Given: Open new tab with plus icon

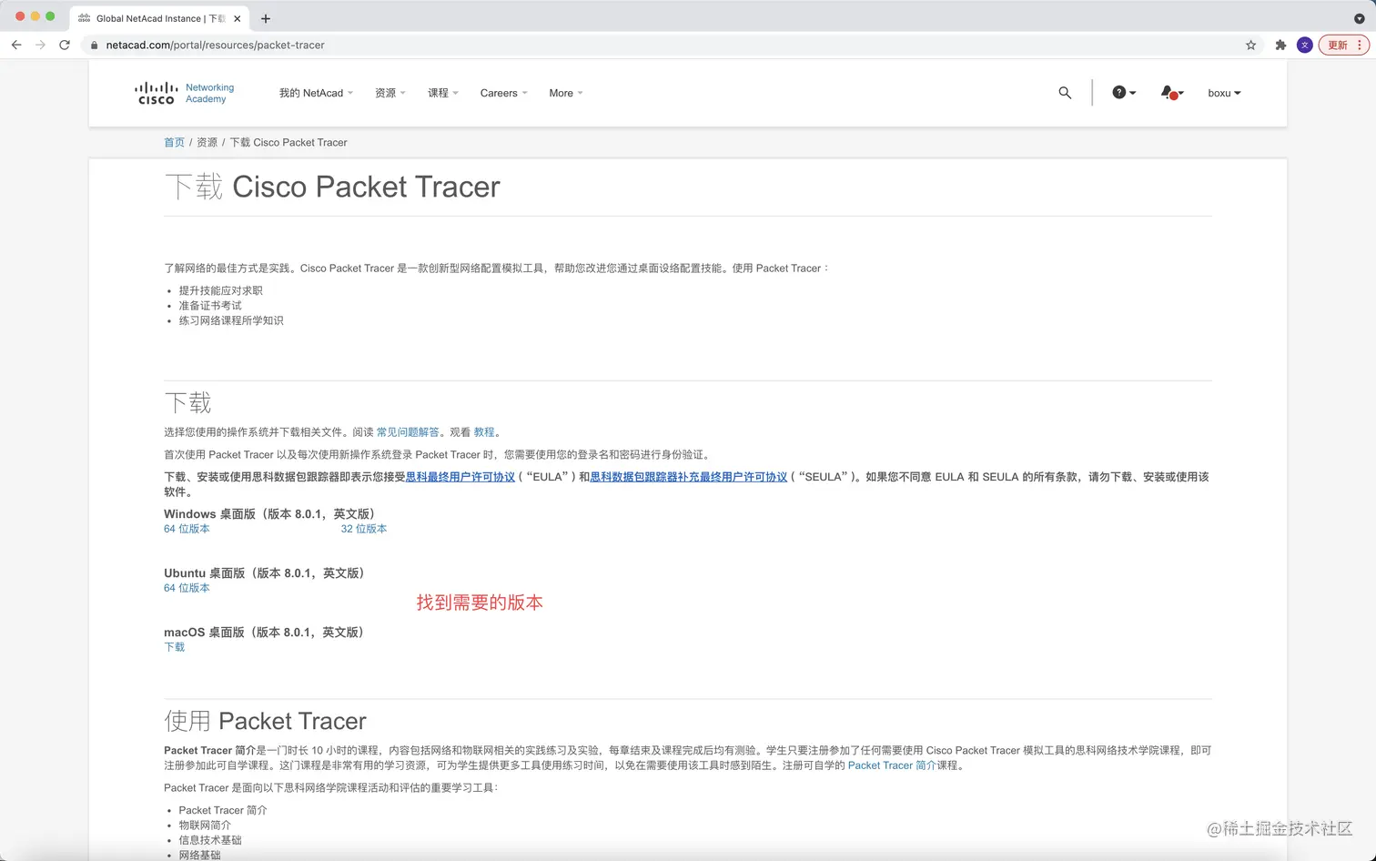Looking at the screenshot, I should 266,18.
